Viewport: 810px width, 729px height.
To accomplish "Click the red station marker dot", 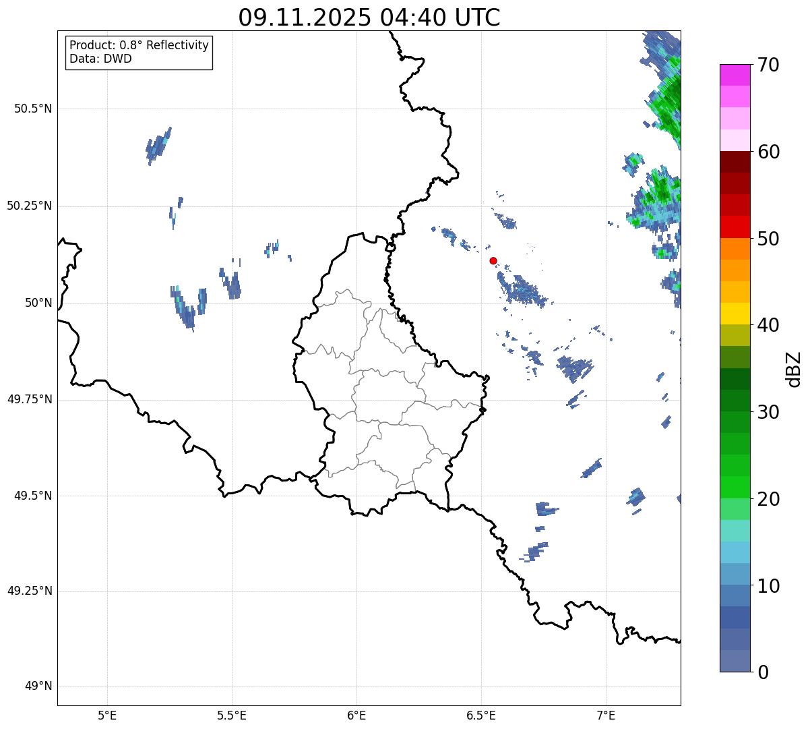I will tap(493, 260).
